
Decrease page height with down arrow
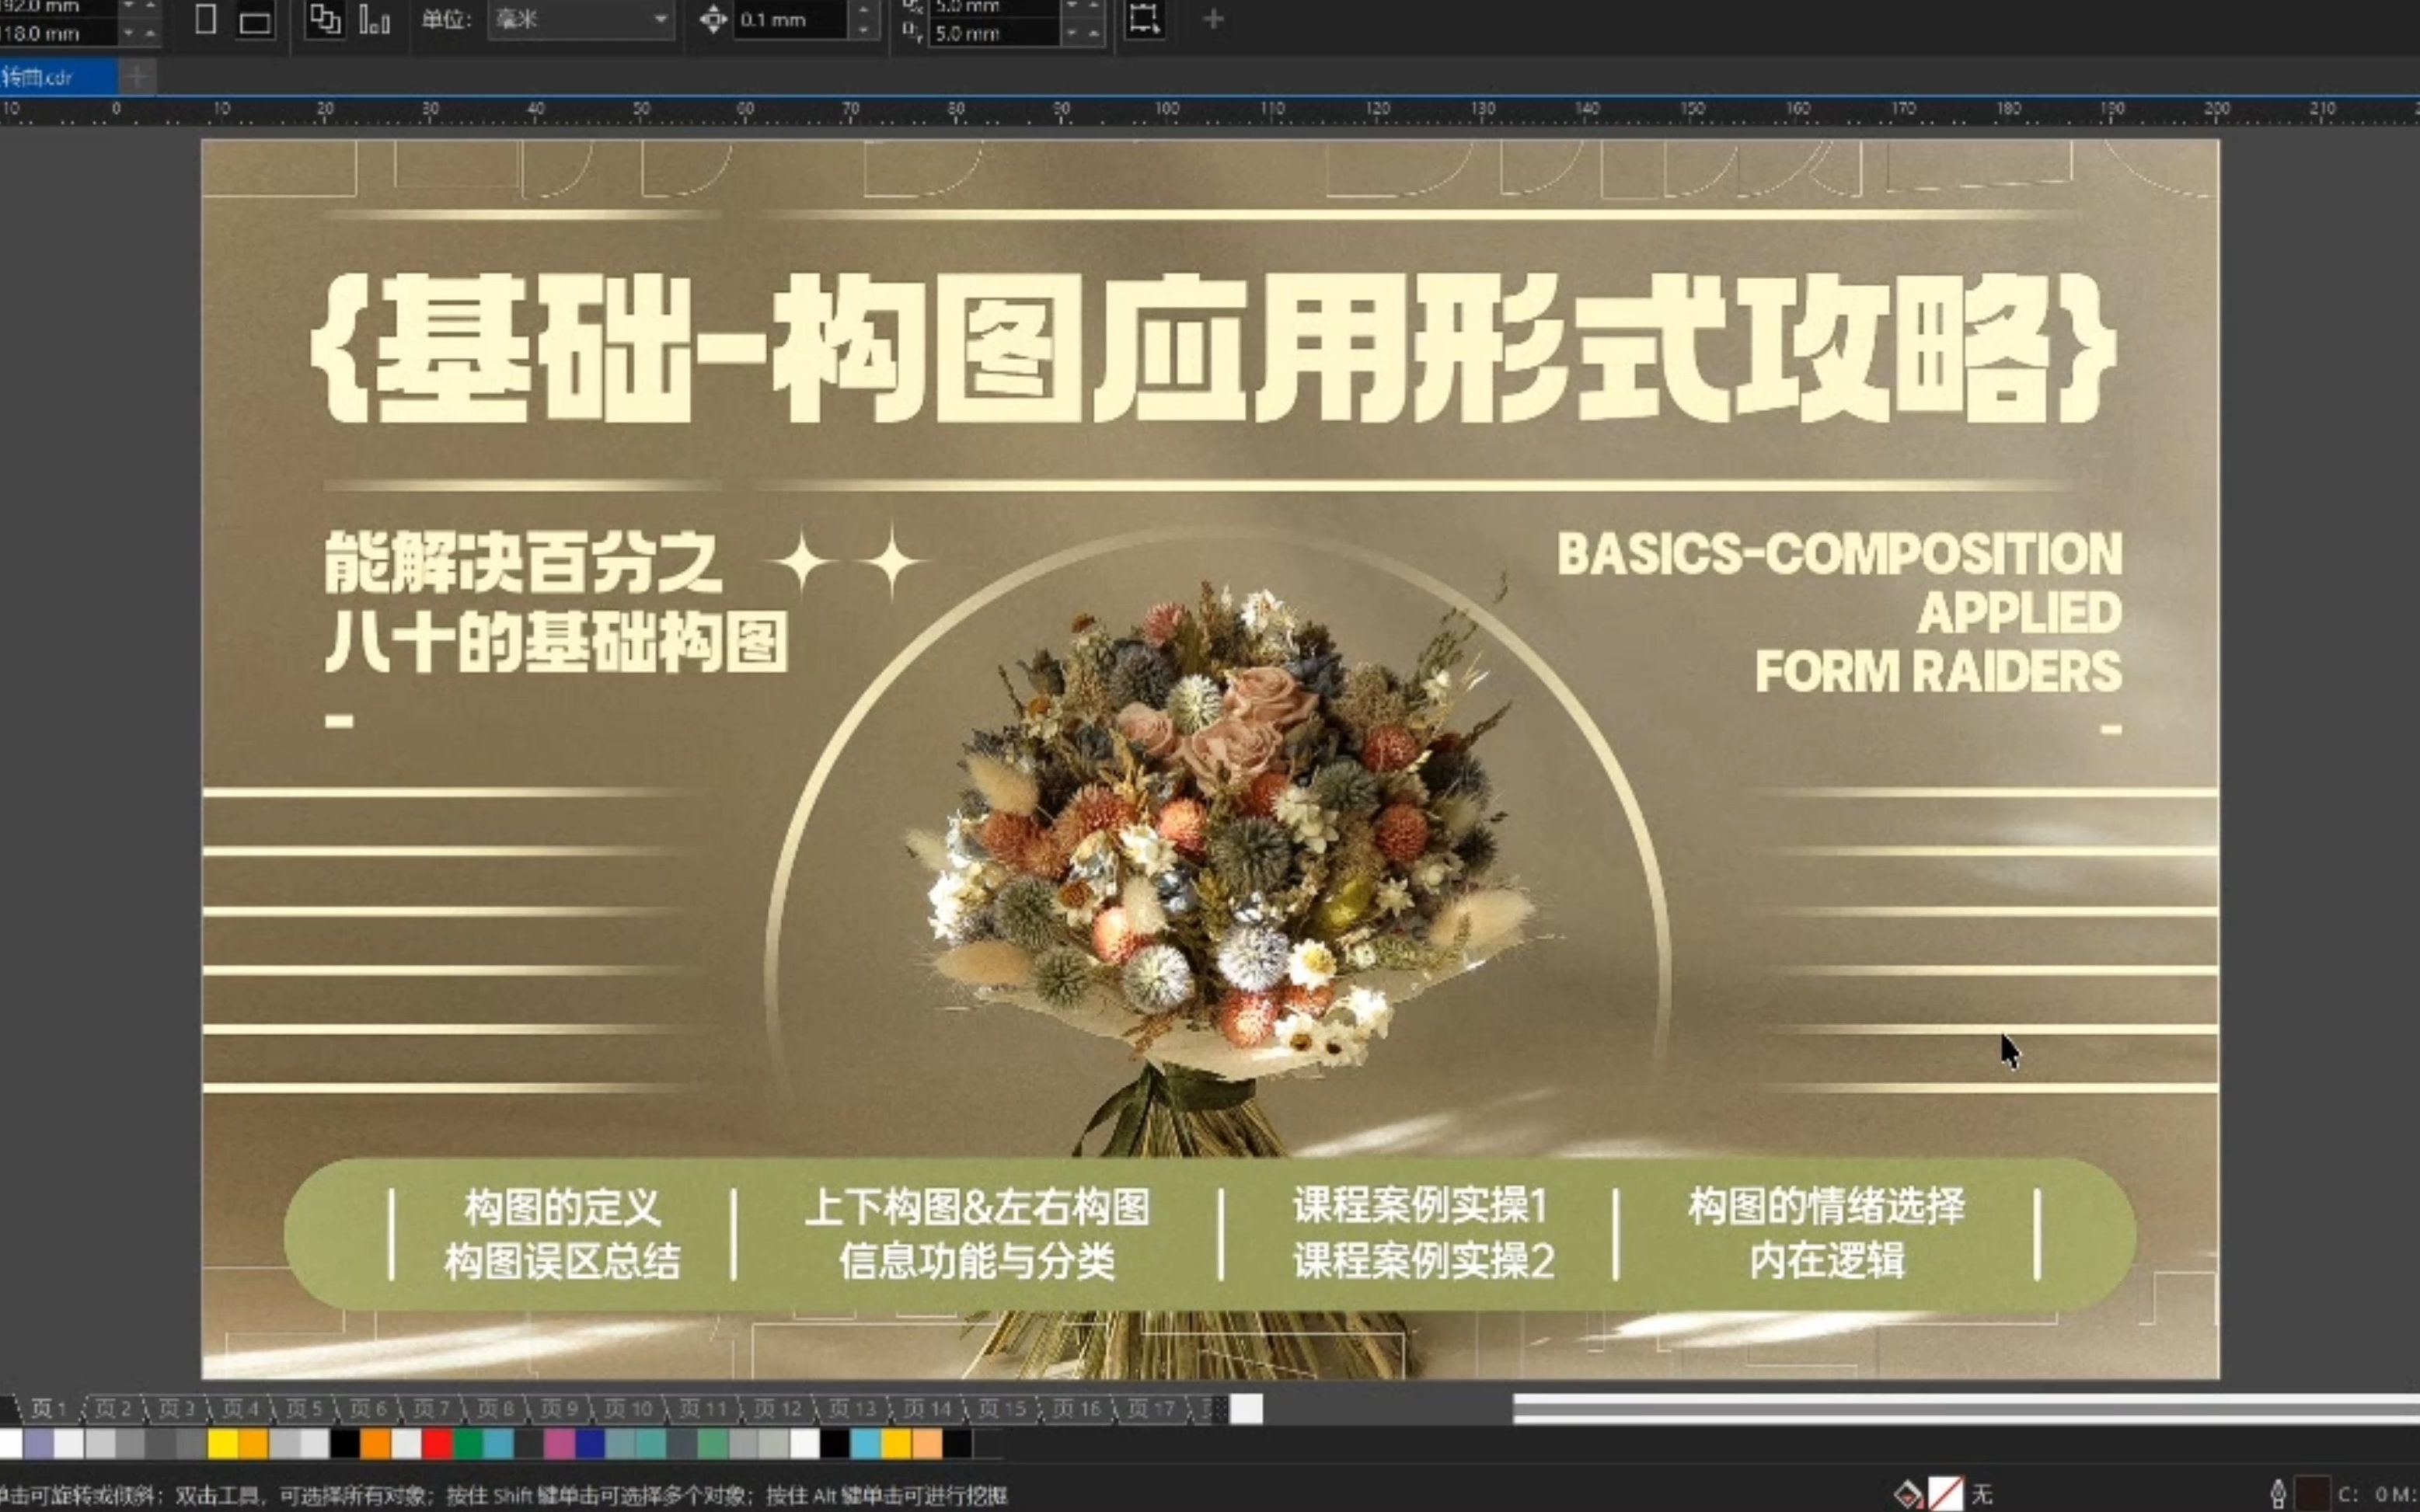click(128, 34)
